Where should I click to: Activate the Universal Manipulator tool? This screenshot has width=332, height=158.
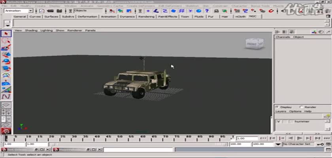coord(6,75)
